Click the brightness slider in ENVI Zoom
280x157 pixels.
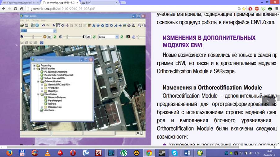click(x=33, y=37)
